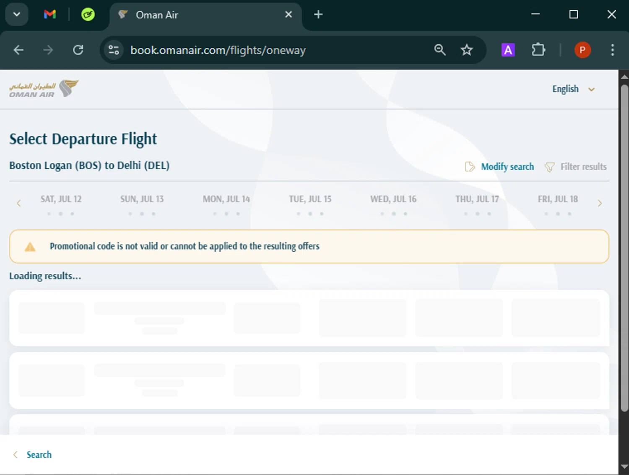Open the tab search dropdown arrow
Image resolution: width=629 pixels, height=475 pixels.
click(x=17, y=15)
